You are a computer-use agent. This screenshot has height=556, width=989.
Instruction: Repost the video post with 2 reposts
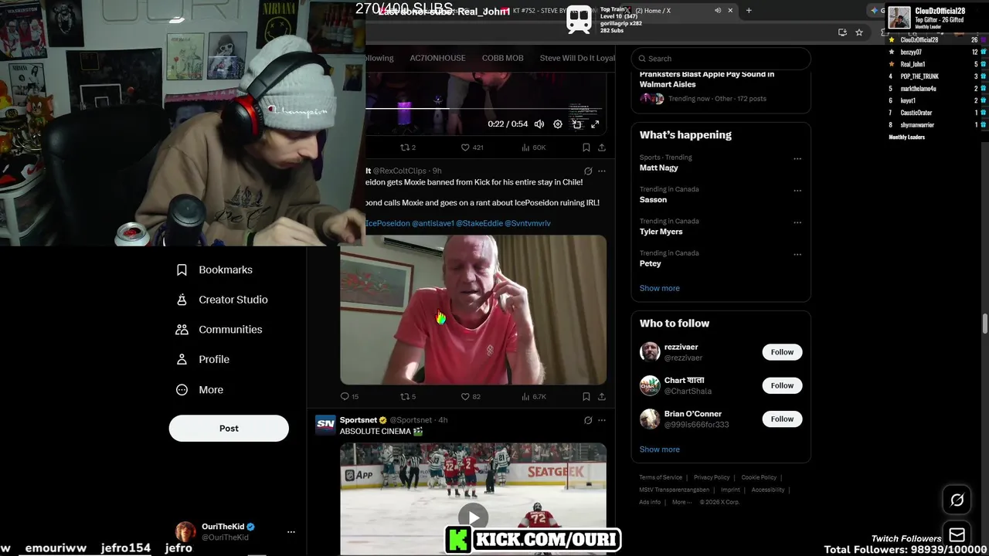click(407, 147)
